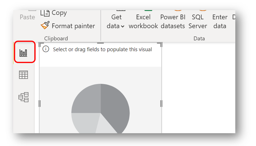Image resolution: width=256 pixels, height=146 pixels.
Task: Click the Paste button label
Action: click(27, 17)
